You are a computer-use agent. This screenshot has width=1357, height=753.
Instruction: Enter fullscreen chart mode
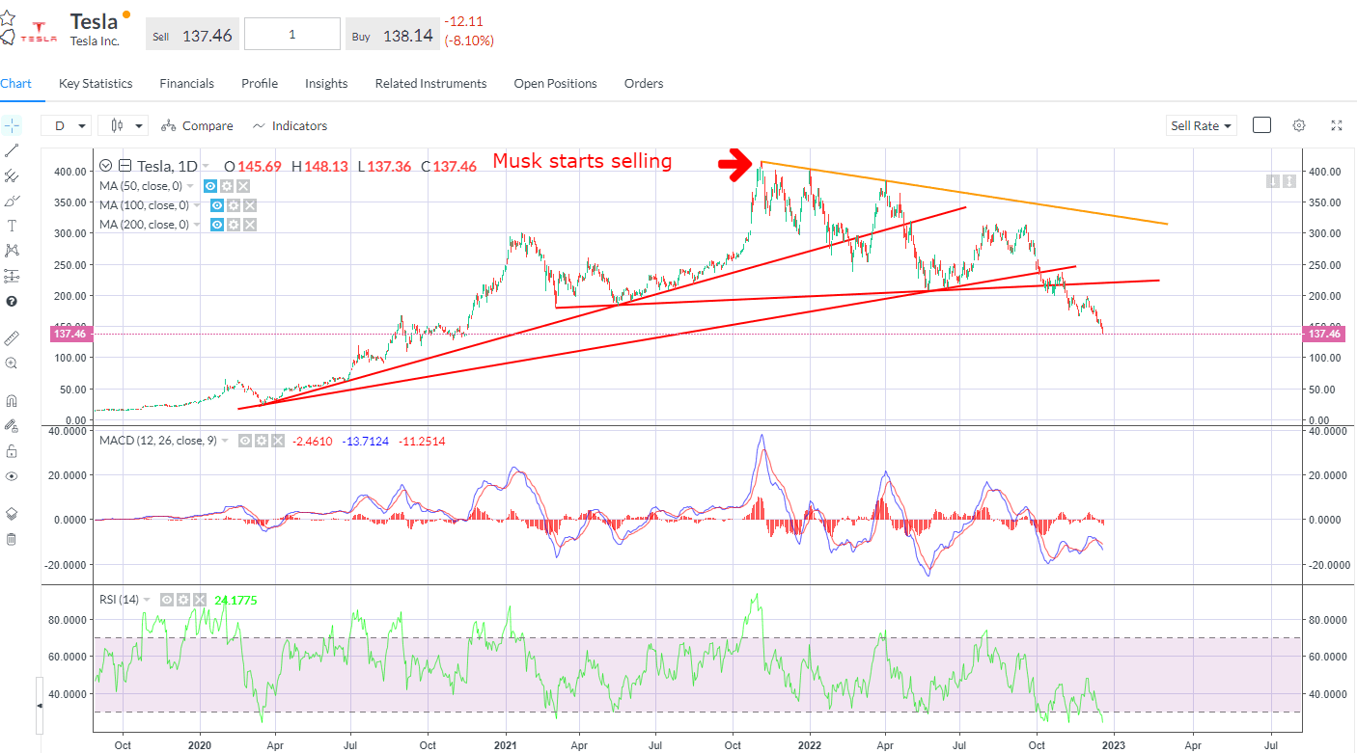coord(1337,125)
